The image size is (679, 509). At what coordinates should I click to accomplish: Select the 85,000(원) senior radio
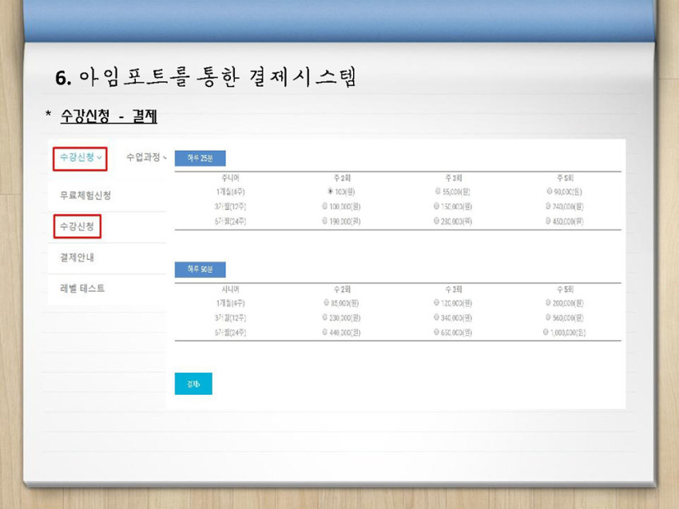327,302
